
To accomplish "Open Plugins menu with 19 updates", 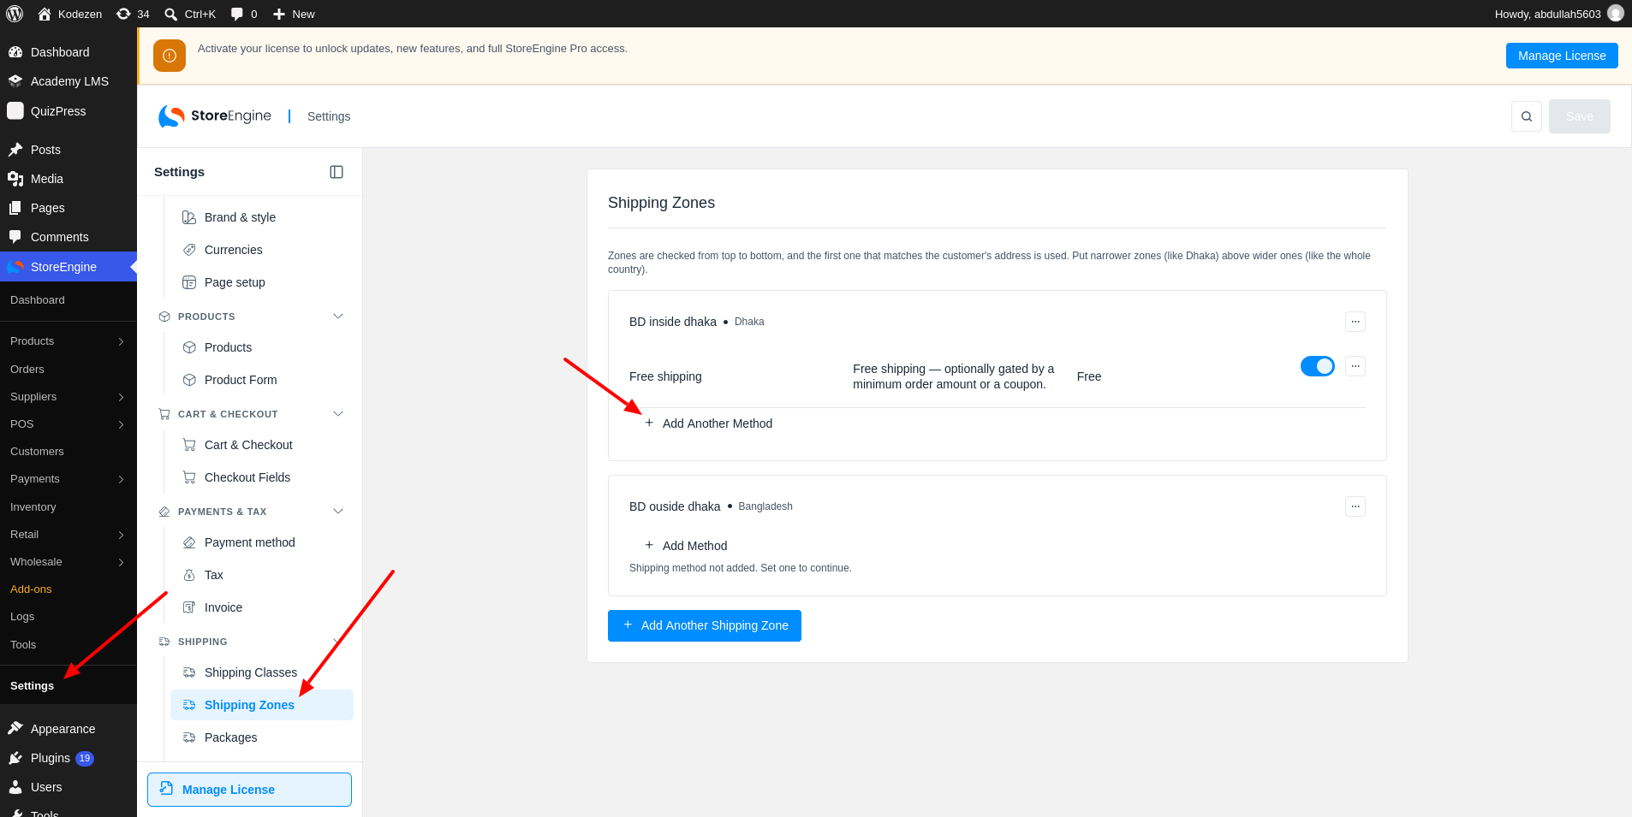I will point(68,758).
